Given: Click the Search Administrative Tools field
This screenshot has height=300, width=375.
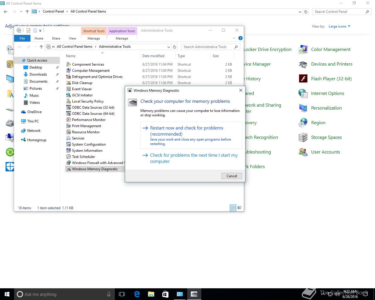Looking at the screenshot, I should tap(210, 47).
